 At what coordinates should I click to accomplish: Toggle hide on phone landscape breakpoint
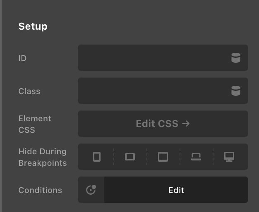coord(130,157)
